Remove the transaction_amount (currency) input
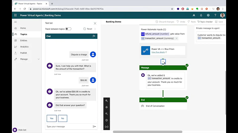 click(x=177, y=39)
